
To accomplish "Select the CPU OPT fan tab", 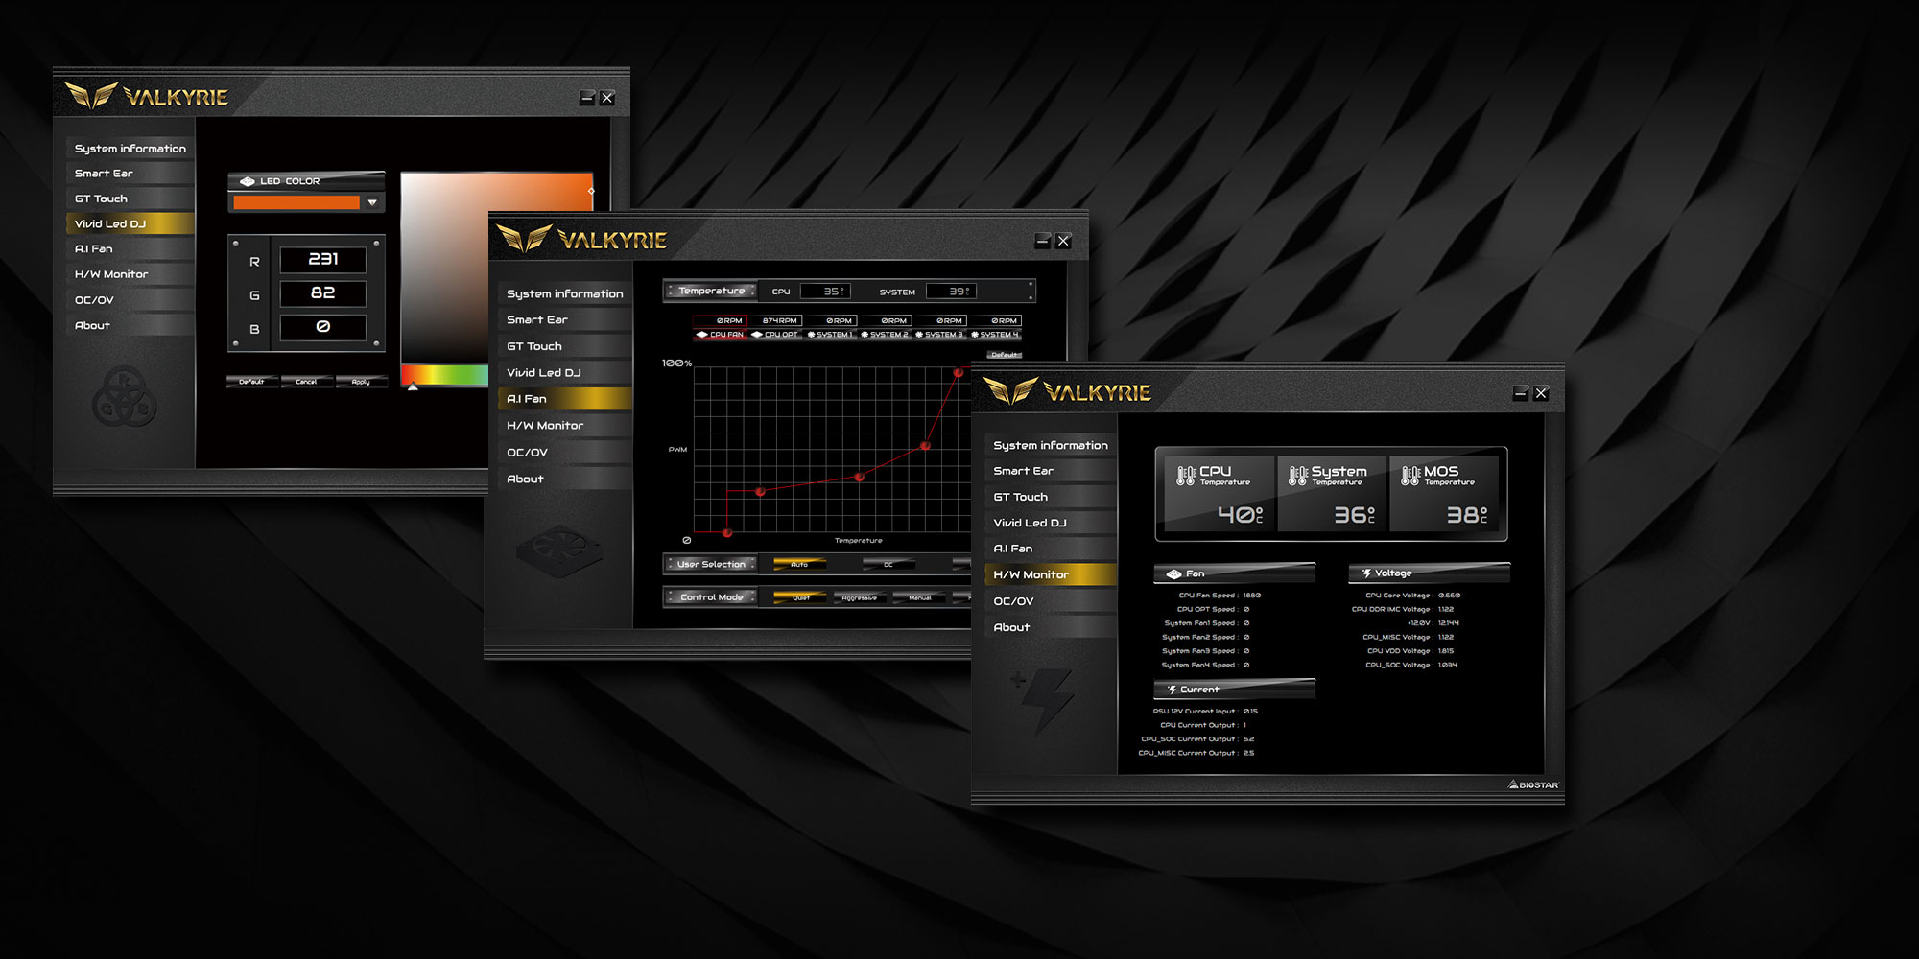I will [x=775, y=335].
